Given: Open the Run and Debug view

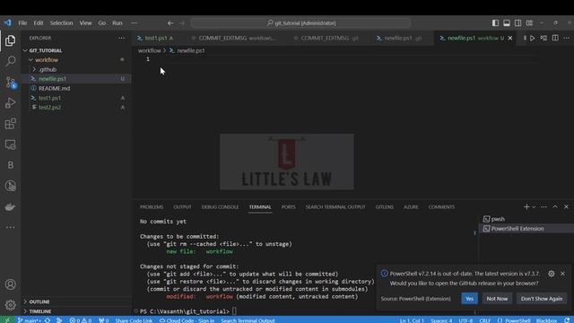Looking at the screenshot, I should tap(10, 103).
